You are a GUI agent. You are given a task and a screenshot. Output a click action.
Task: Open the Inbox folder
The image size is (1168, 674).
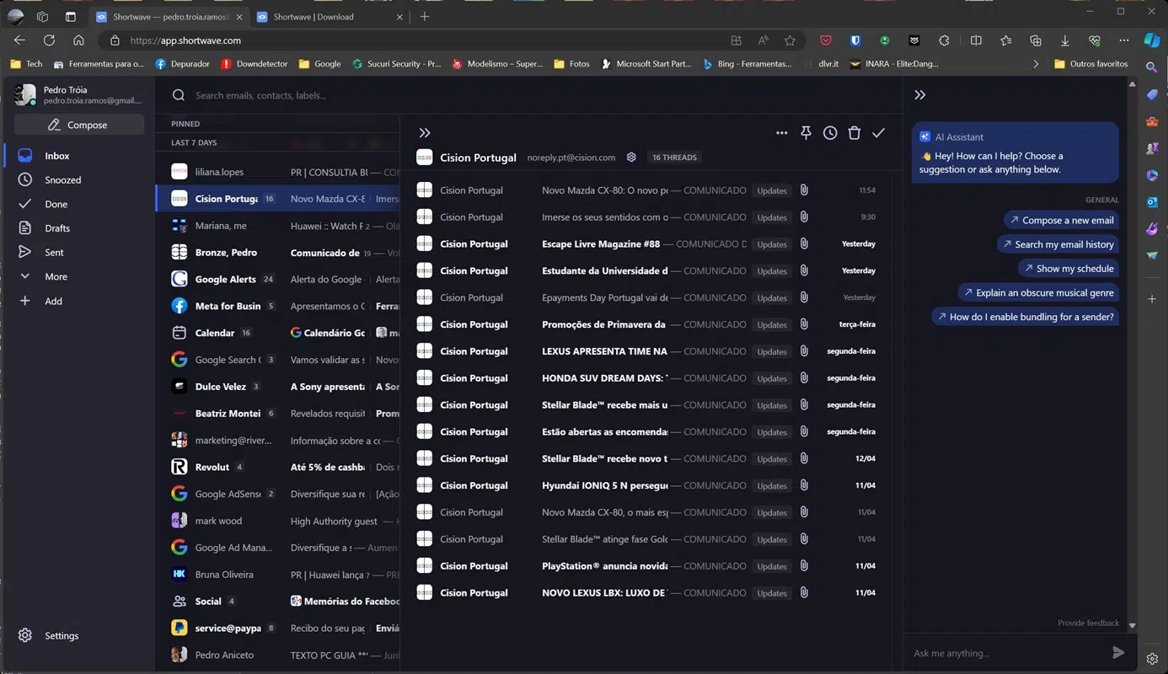(57, 156)
